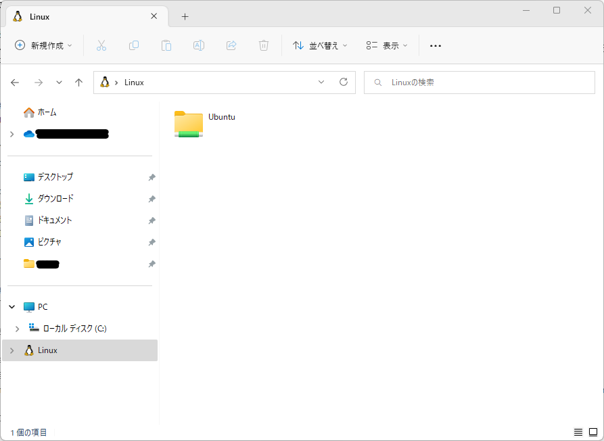Select the Rename icon in the toolbar
This screenshot has height=441, width=604.
click(x=198, y=45)
